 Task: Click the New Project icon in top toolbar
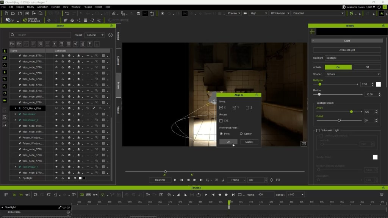click(6, 13)
